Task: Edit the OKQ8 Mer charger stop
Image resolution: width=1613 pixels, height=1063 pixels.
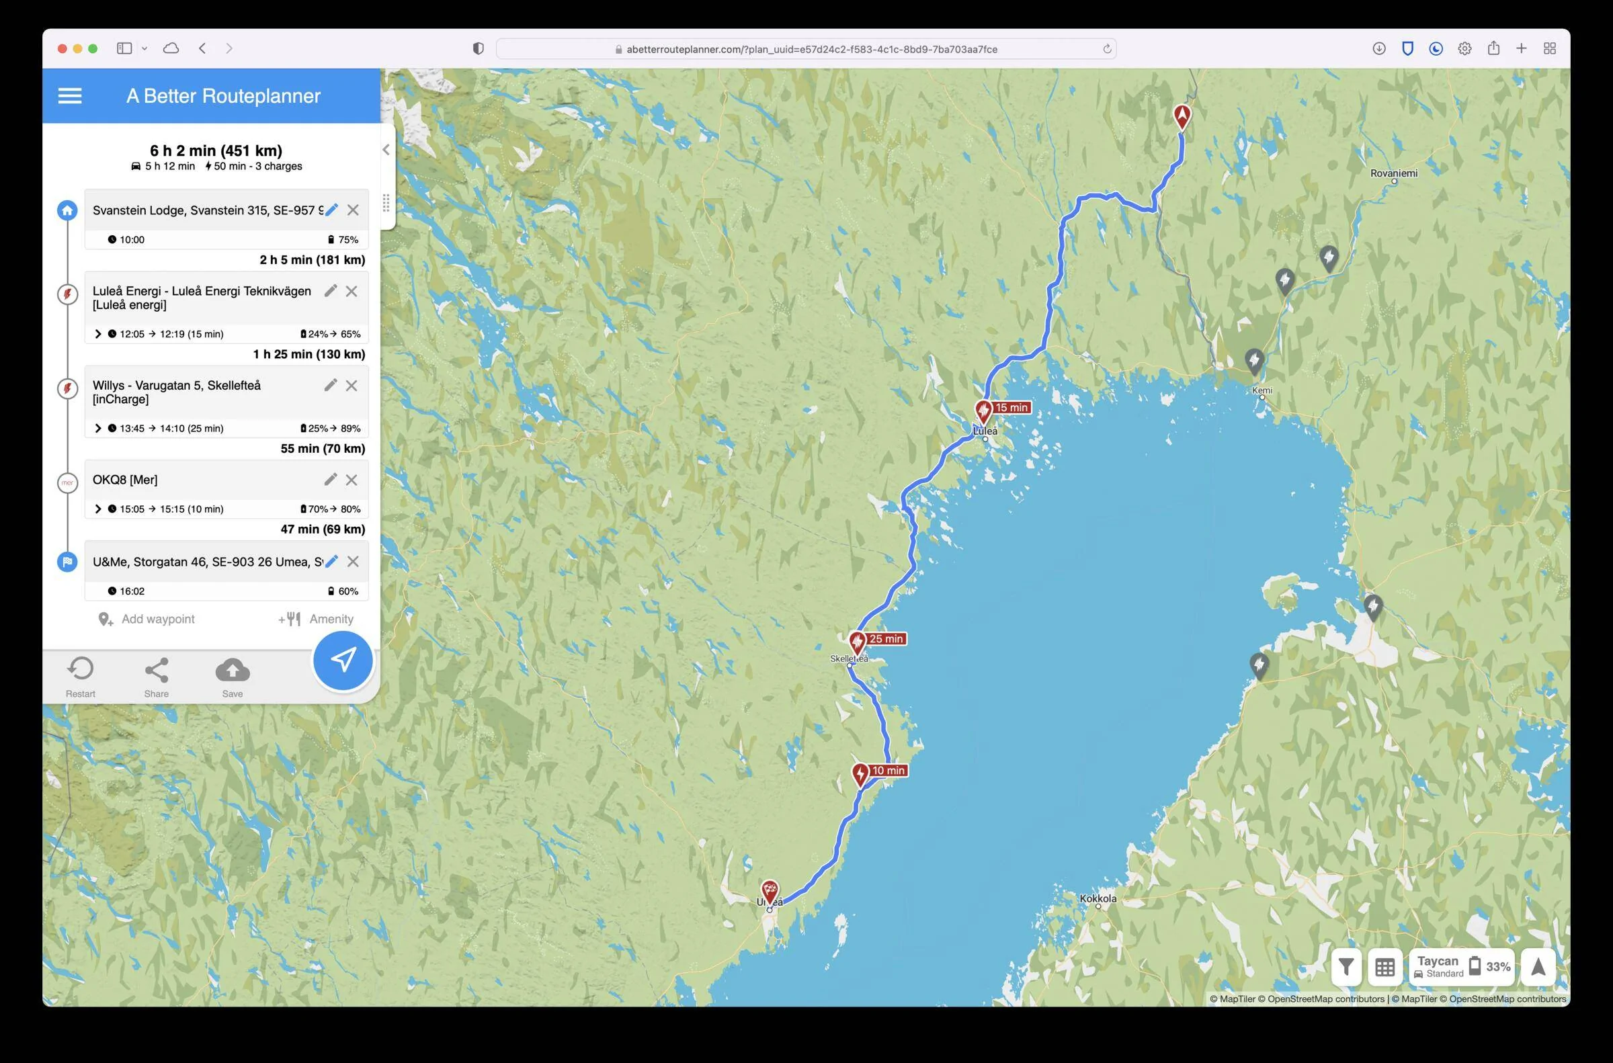Action: coord(330,479)
